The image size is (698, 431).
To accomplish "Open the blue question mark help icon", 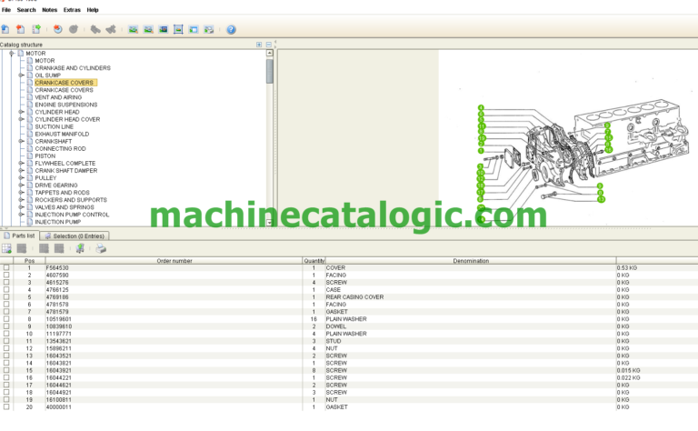I will tap(231, 29).
